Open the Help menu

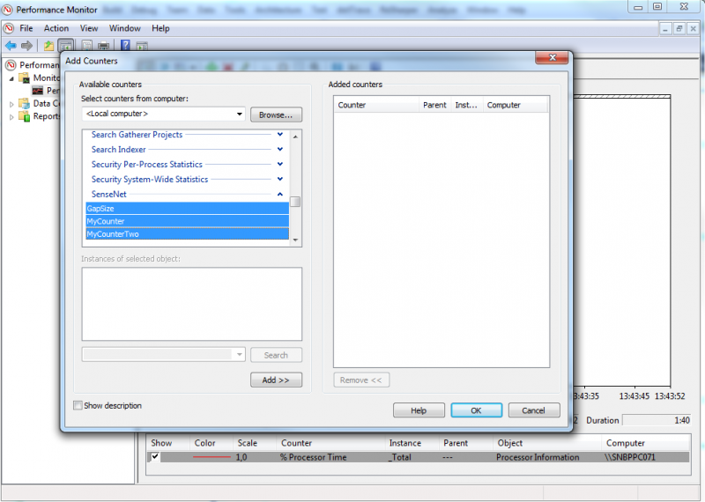160,28
